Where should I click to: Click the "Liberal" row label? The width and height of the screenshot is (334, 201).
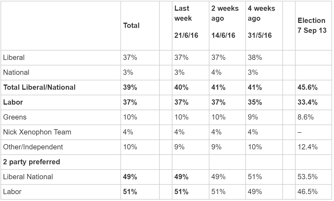pyautogui.click(x=14, y=58)
